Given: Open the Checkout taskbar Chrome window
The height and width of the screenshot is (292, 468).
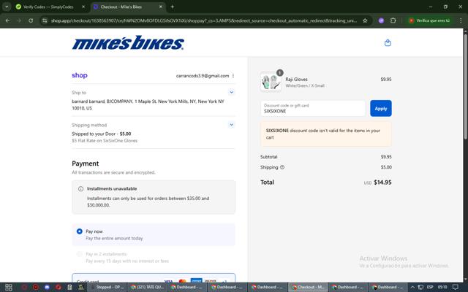Looking at the screenshot, I should tap(308, 287).
